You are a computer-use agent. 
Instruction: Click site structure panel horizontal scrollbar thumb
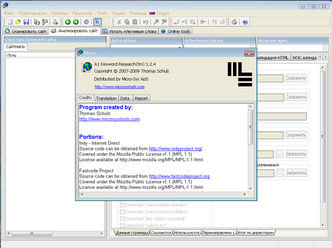(x=32, y=233)
